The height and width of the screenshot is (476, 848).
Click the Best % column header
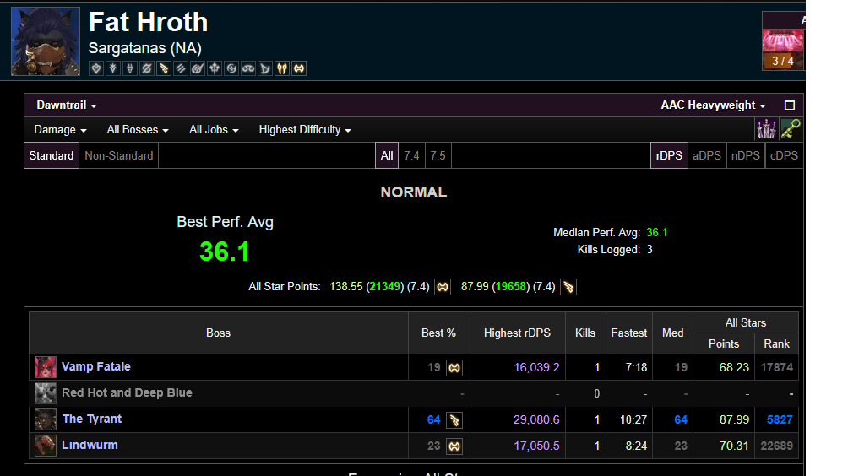[438, 333]
